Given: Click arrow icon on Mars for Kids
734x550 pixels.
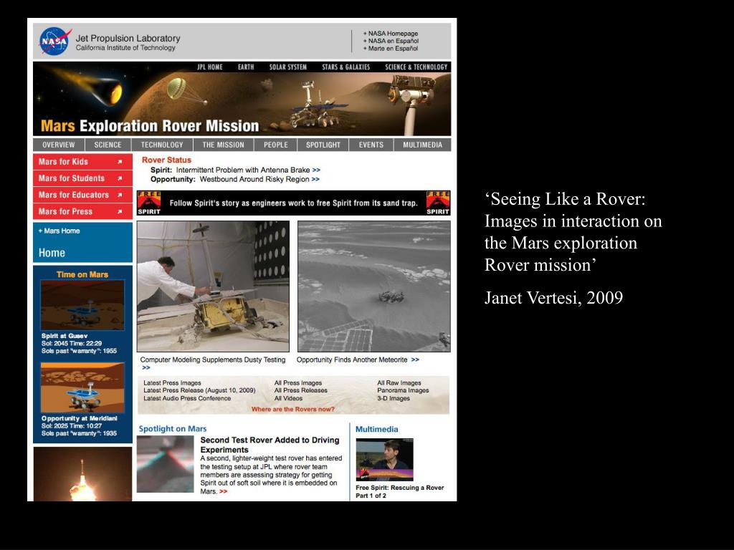Looking at the screenshot, I should pyautogui.click(x=120, y=162).
